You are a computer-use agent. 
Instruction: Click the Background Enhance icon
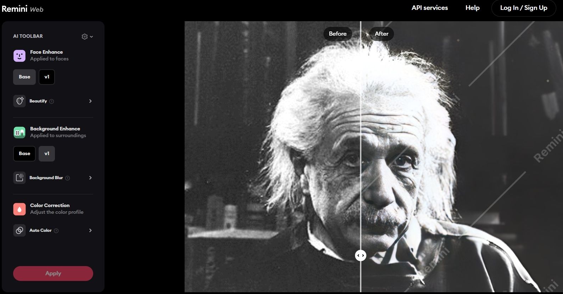(19, 133)
